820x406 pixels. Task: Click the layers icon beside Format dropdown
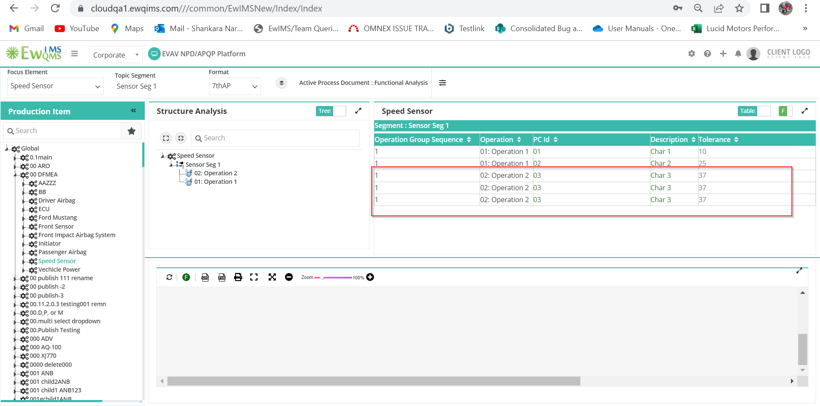click(281, 83)
